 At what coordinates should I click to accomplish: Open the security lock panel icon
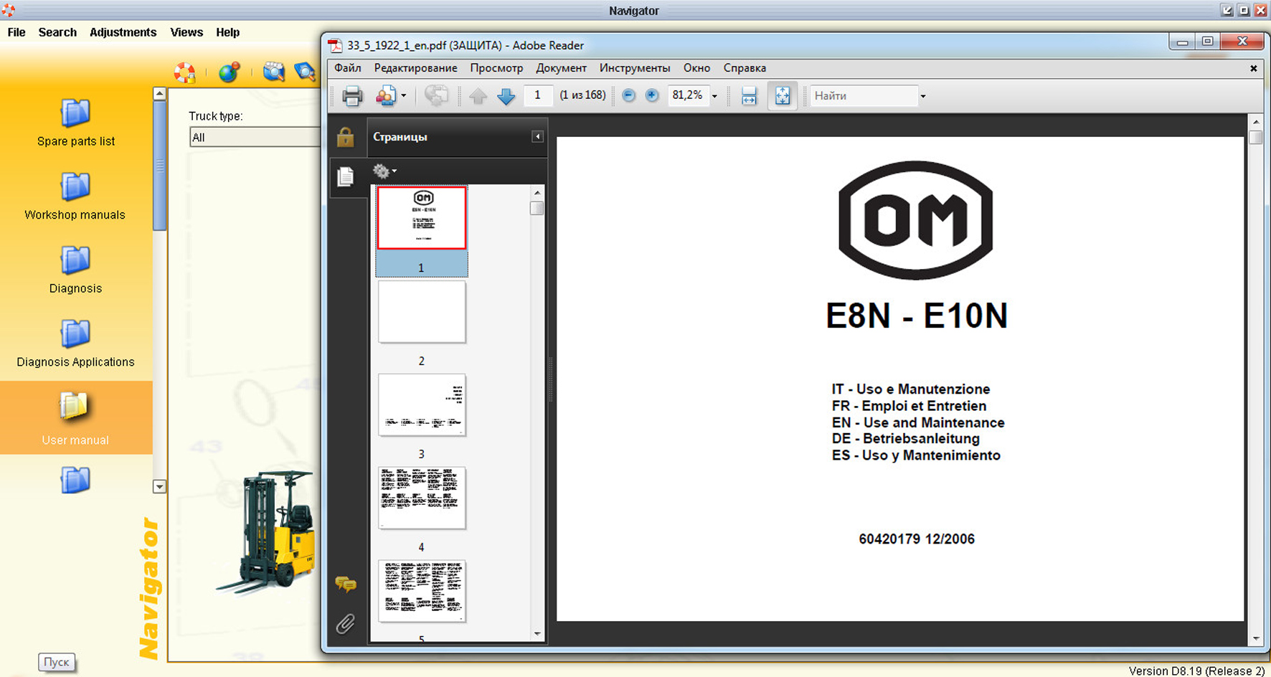point(346,137)
